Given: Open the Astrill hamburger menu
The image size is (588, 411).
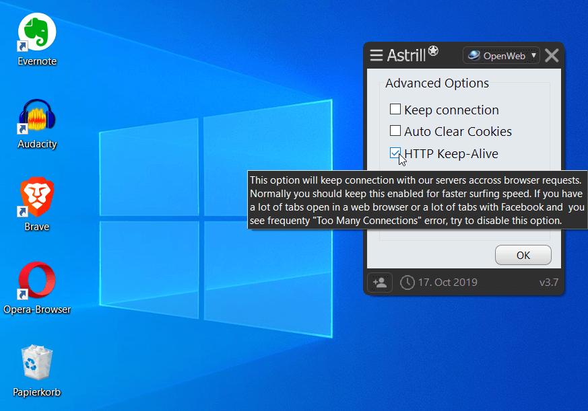Looking at the screenshot, I should (376, 55).
